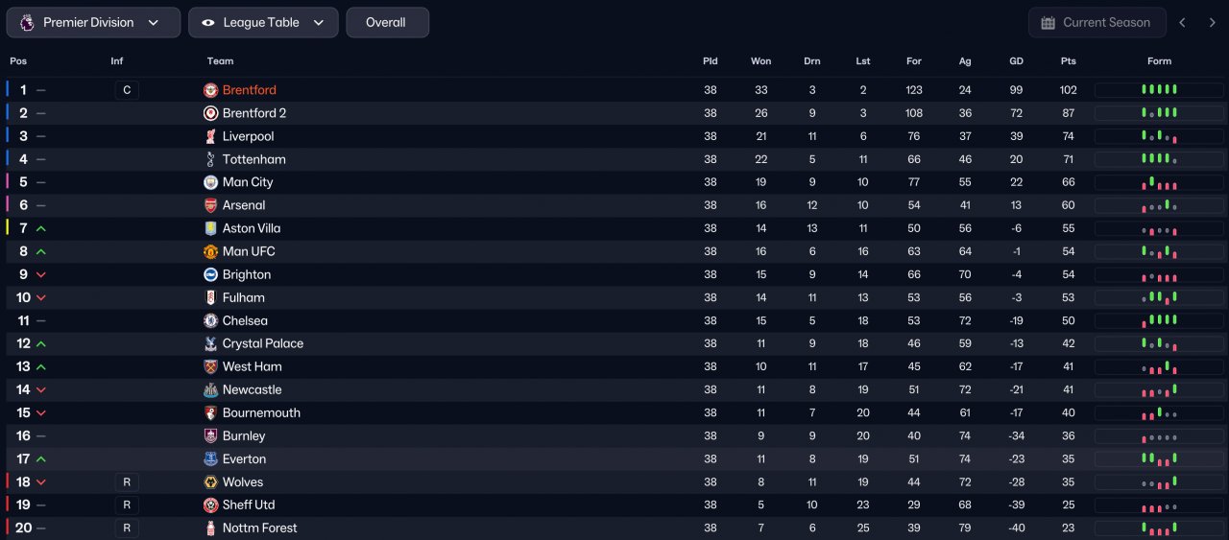Open the Aston Villa team link
This screenshot has height=540, width=1229.
tap(252, 228)
